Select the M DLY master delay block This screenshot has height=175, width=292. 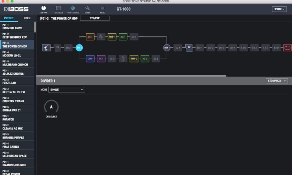244,48
